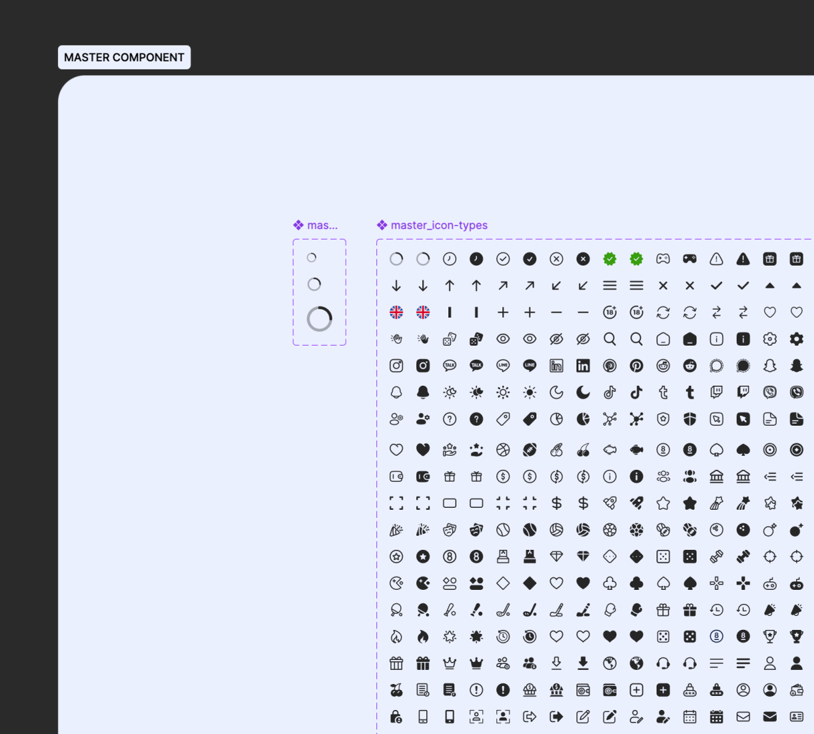Select the filled Twitch logo icon
Screen dimensions: 814x734
tap(743, 392)
